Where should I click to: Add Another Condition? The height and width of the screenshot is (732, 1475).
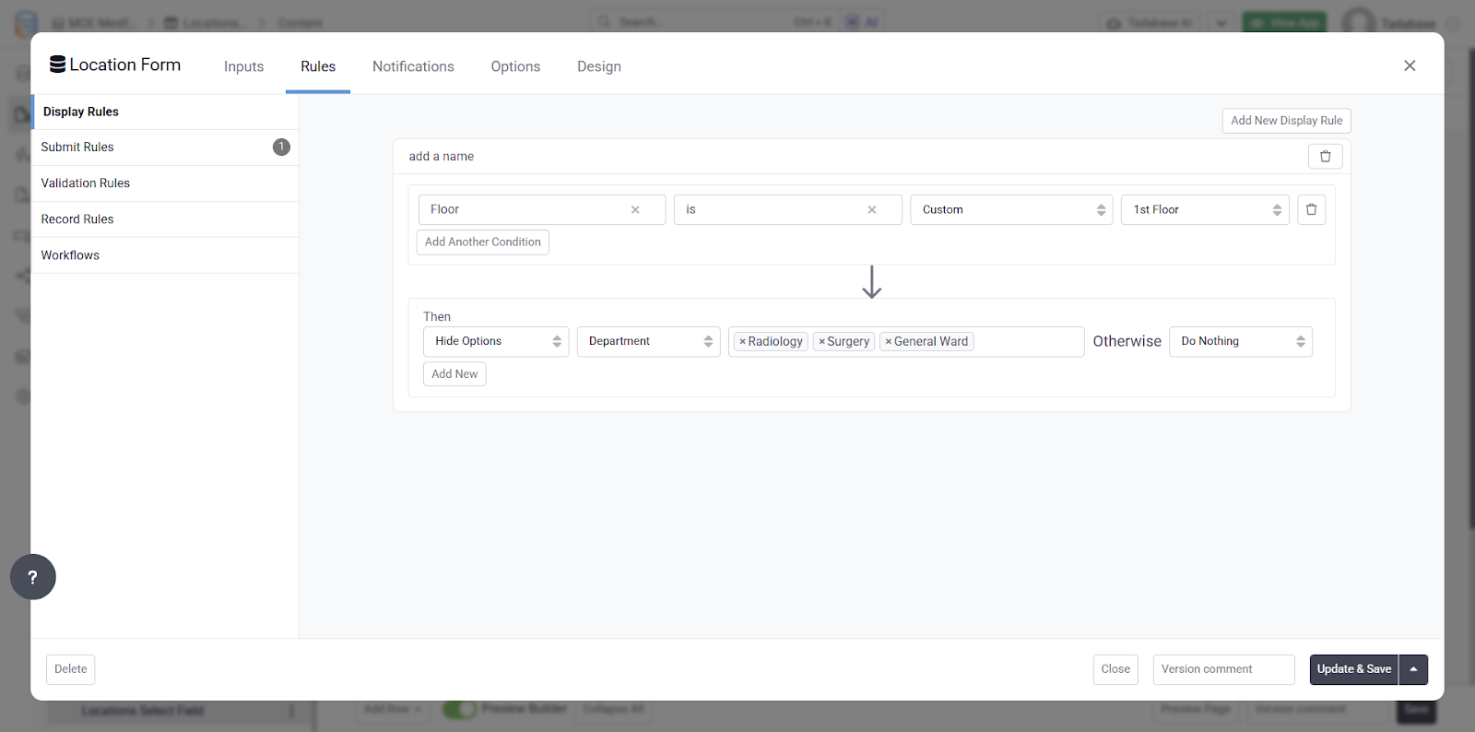coord(483,242)
